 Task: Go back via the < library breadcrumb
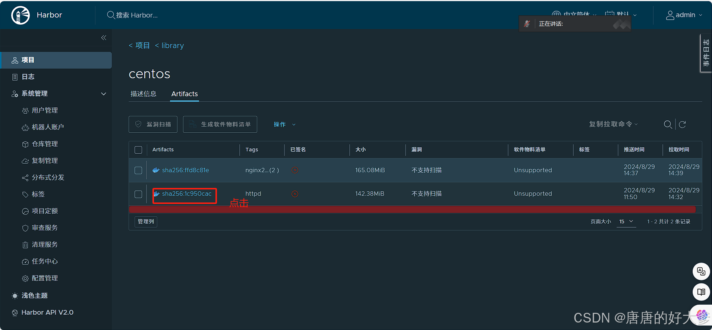[169, 45]
